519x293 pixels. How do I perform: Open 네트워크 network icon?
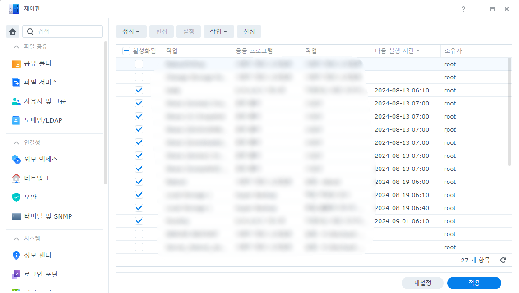[x=16, y=179]
